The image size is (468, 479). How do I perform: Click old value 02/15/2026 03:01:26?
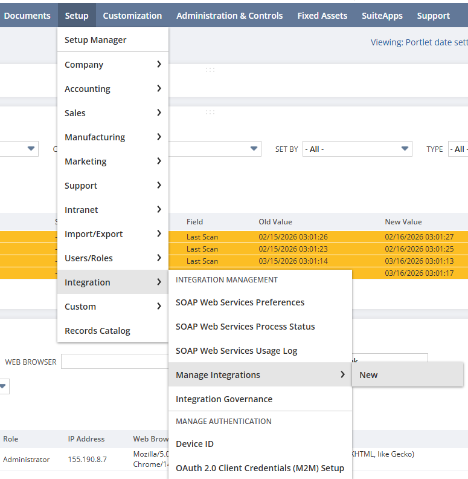click(293, 236)
